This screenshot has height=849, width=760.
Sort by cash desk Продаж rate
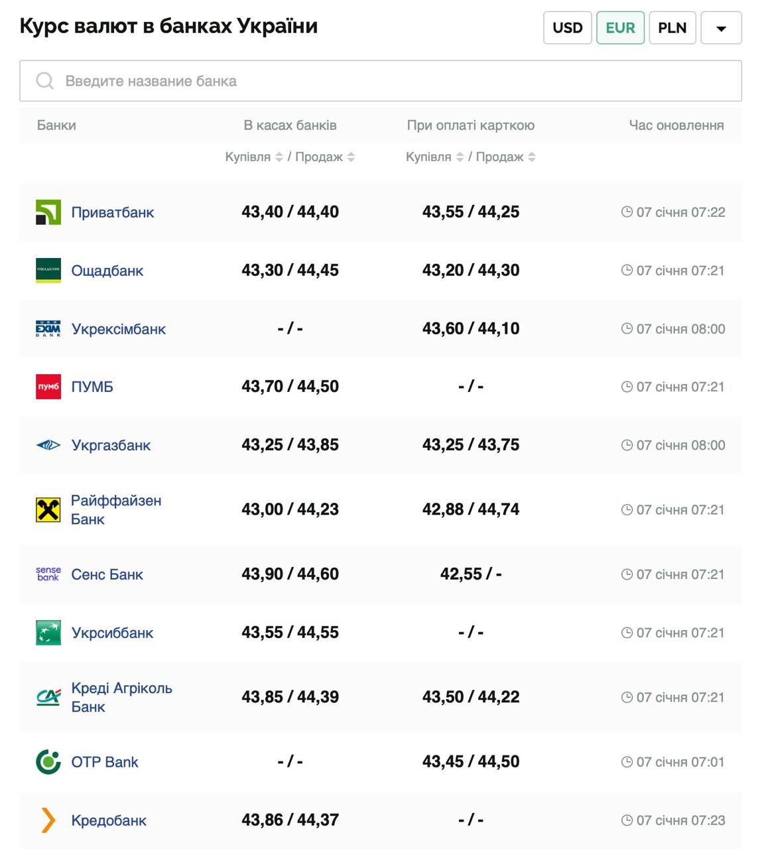pyautogui.click(x=351, y=157)
